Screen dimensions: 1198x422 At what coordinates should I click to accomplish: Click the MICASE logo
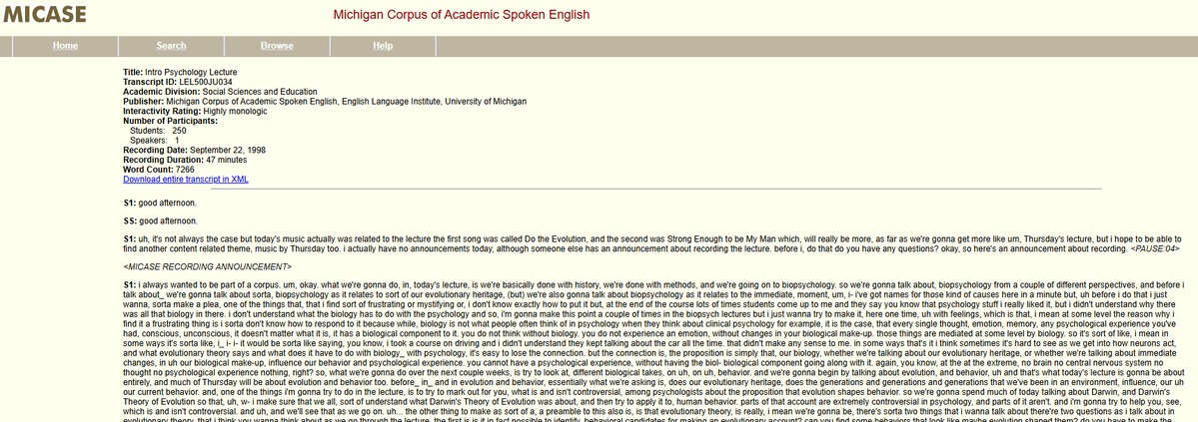pyautogui.click(x=44, y=15)
